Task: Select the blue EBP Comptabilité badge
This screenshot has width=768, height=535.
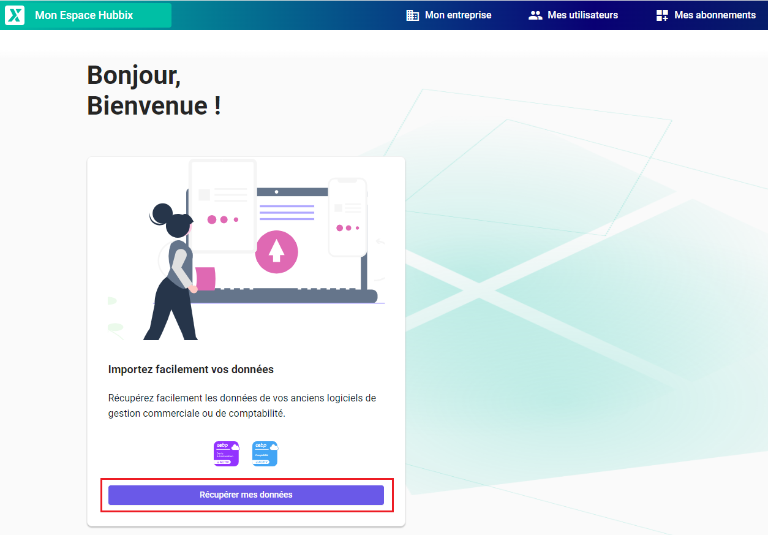Action: coord(265,453)
